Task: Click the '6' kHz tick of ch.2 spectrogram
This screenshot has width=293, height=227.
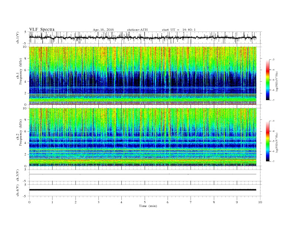Action: coord(26,131)
